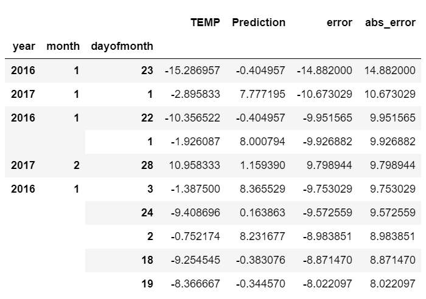Click the year index header
This screenshot has width=426, height=299.
pyautogui.click(x=23, y=46)
